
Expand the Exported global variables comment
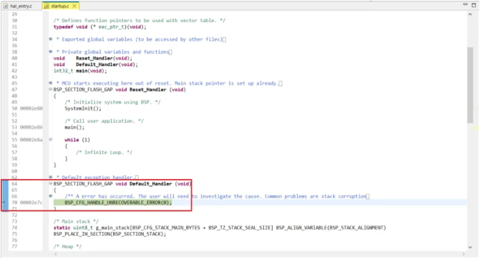pyautogui.click(x=50, y=39)
